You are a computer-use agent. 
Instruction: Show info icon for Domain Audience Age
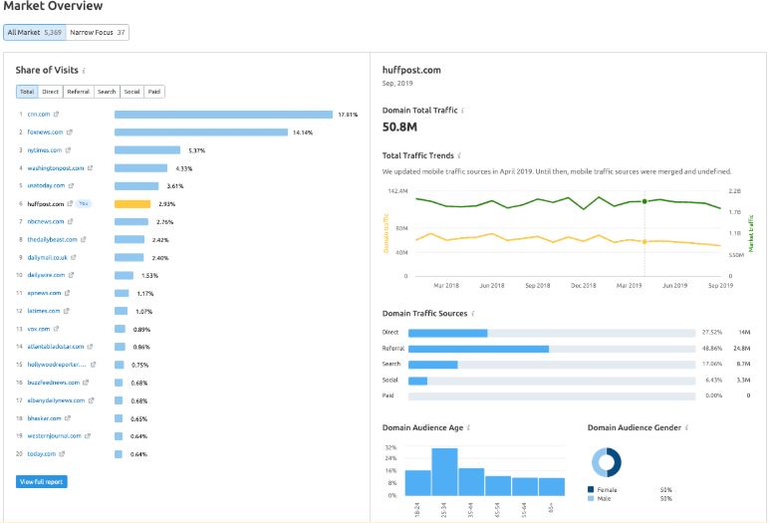click(x=468, y=427)
